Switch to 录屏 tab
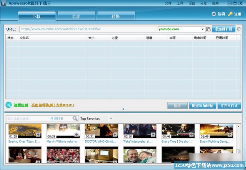Viewport: 246px width, 170px height. tap(76, 16)
